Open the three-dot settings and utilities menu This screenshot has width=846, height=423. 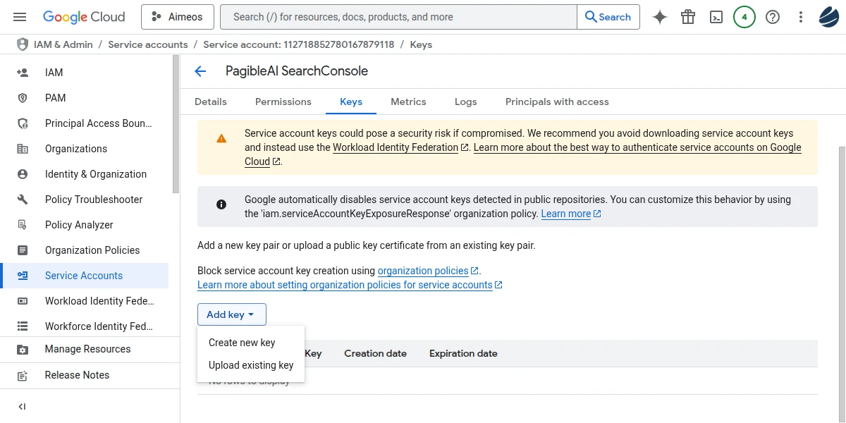point(801,17)
